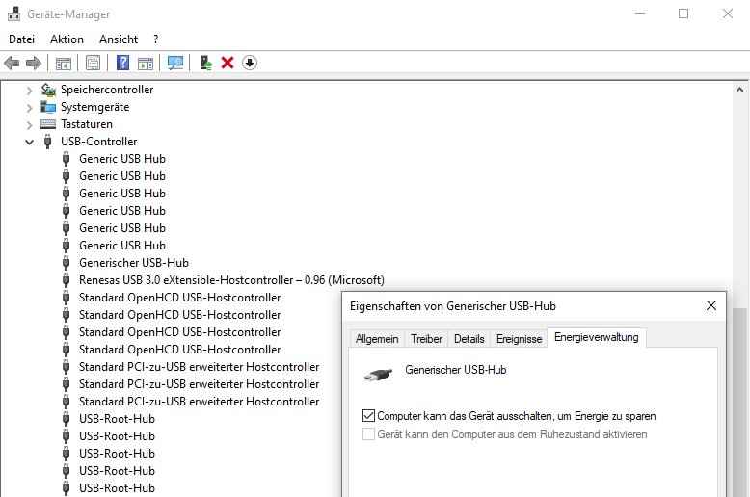
Task: Open the properties sheet toolbar icon
Action: tap(93, 63)
